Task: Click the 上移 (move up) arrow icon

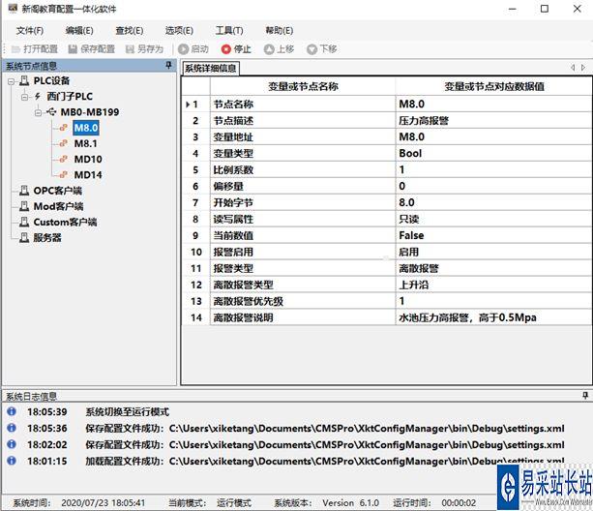Action: pos(265,48)
